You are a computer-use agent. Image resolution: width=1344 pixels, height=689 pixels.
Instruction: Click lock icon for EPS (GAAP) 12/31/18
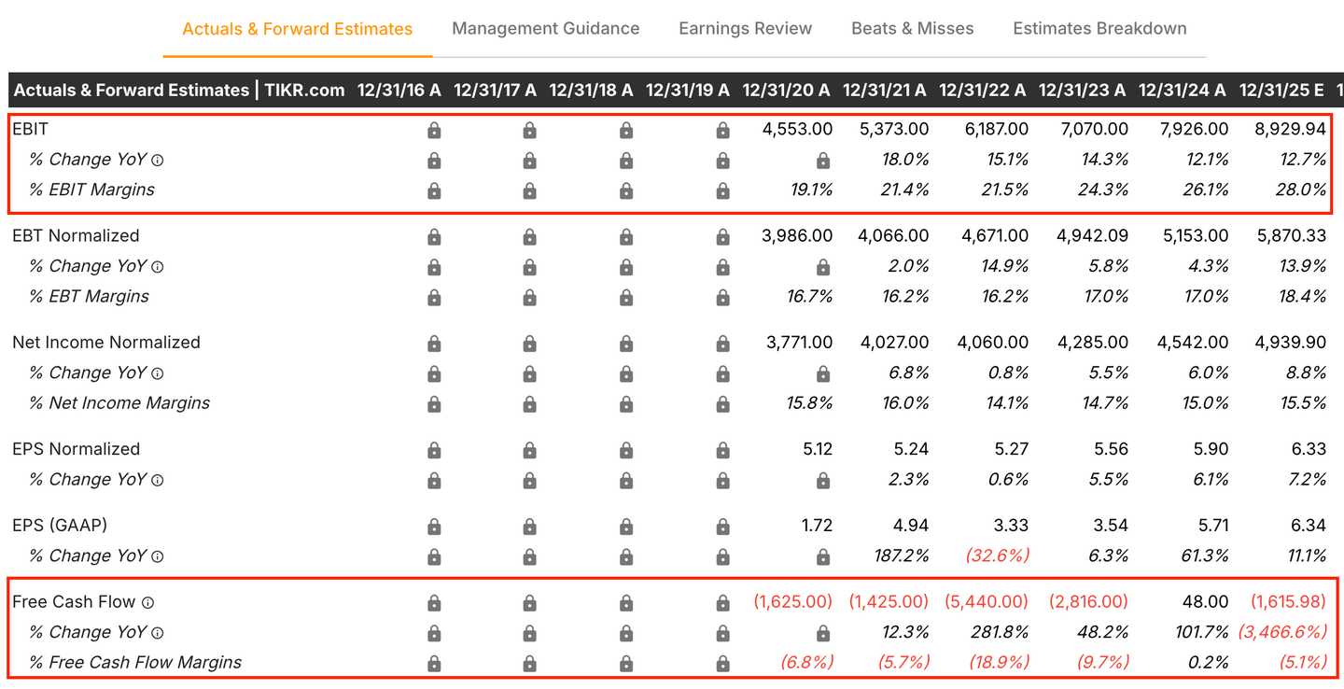pyautogui.click(x=626, y=527)
